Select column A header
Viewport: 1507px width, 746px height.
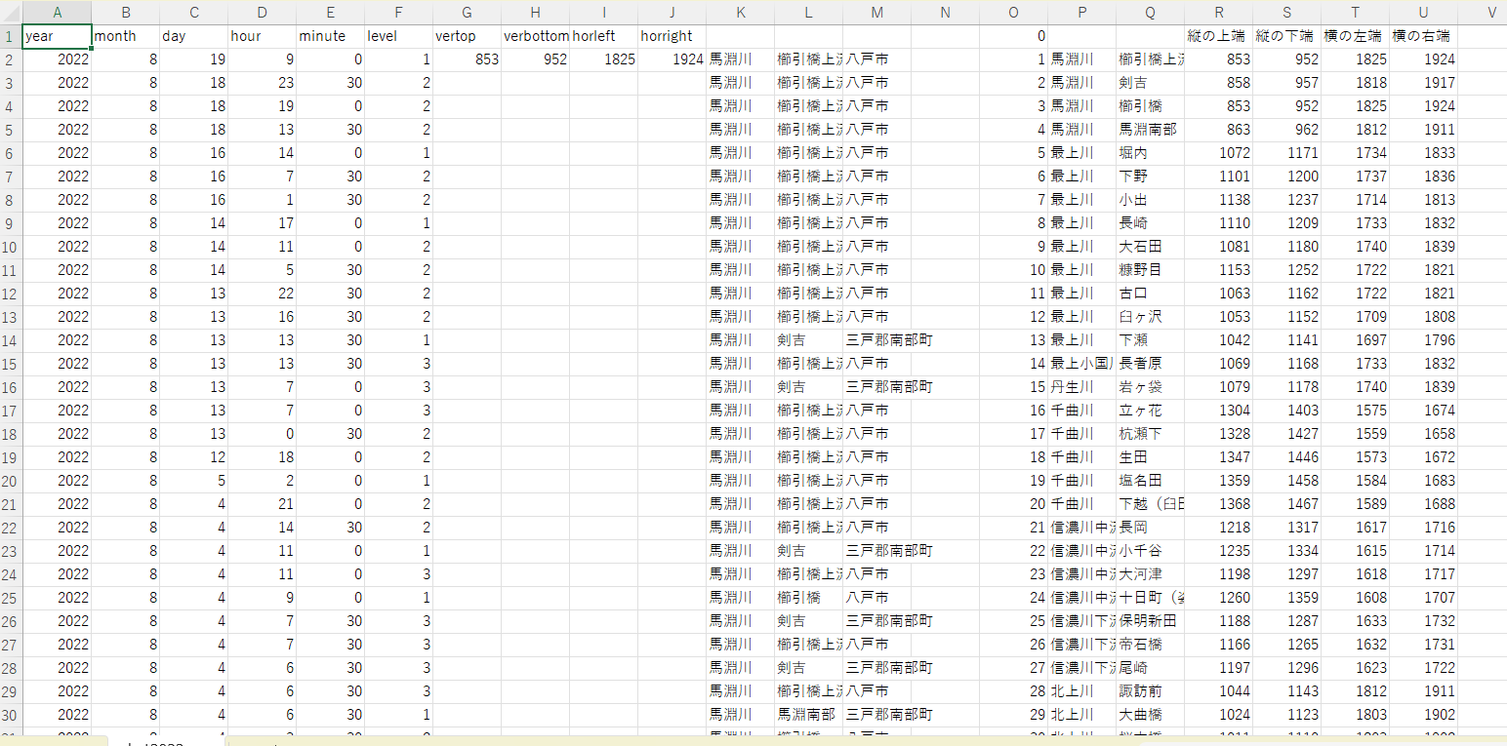tap(57, 12)
